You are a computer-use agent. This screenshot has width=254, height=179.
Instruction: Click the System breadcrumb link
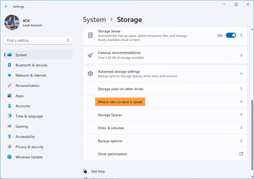94,20
